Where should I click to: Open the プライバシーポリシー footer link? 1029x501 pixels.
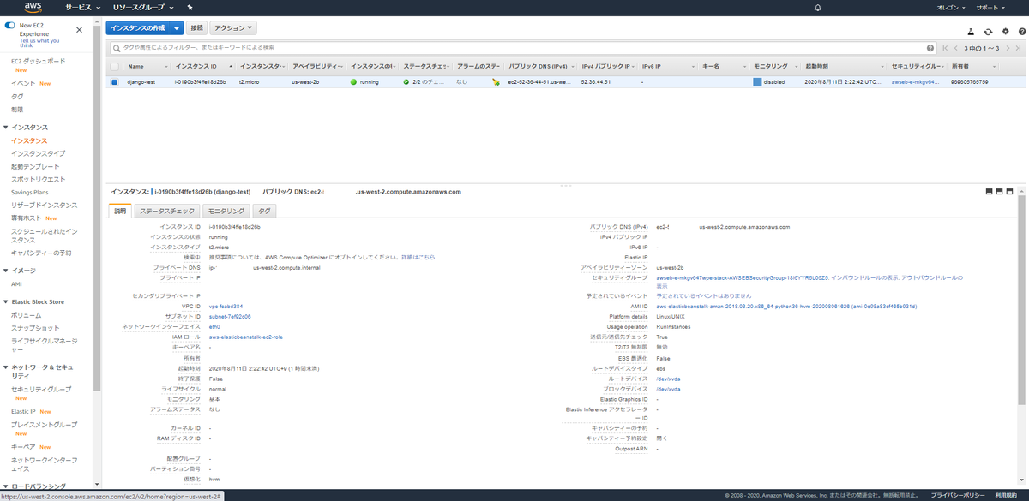[x=959, y=495]
